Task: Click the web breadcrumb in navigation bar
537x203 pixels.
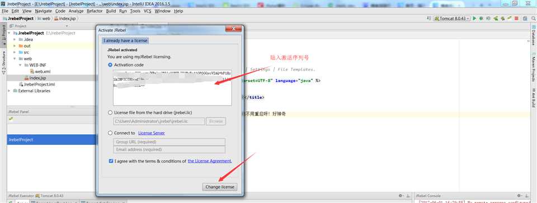Action: [44, 18]
